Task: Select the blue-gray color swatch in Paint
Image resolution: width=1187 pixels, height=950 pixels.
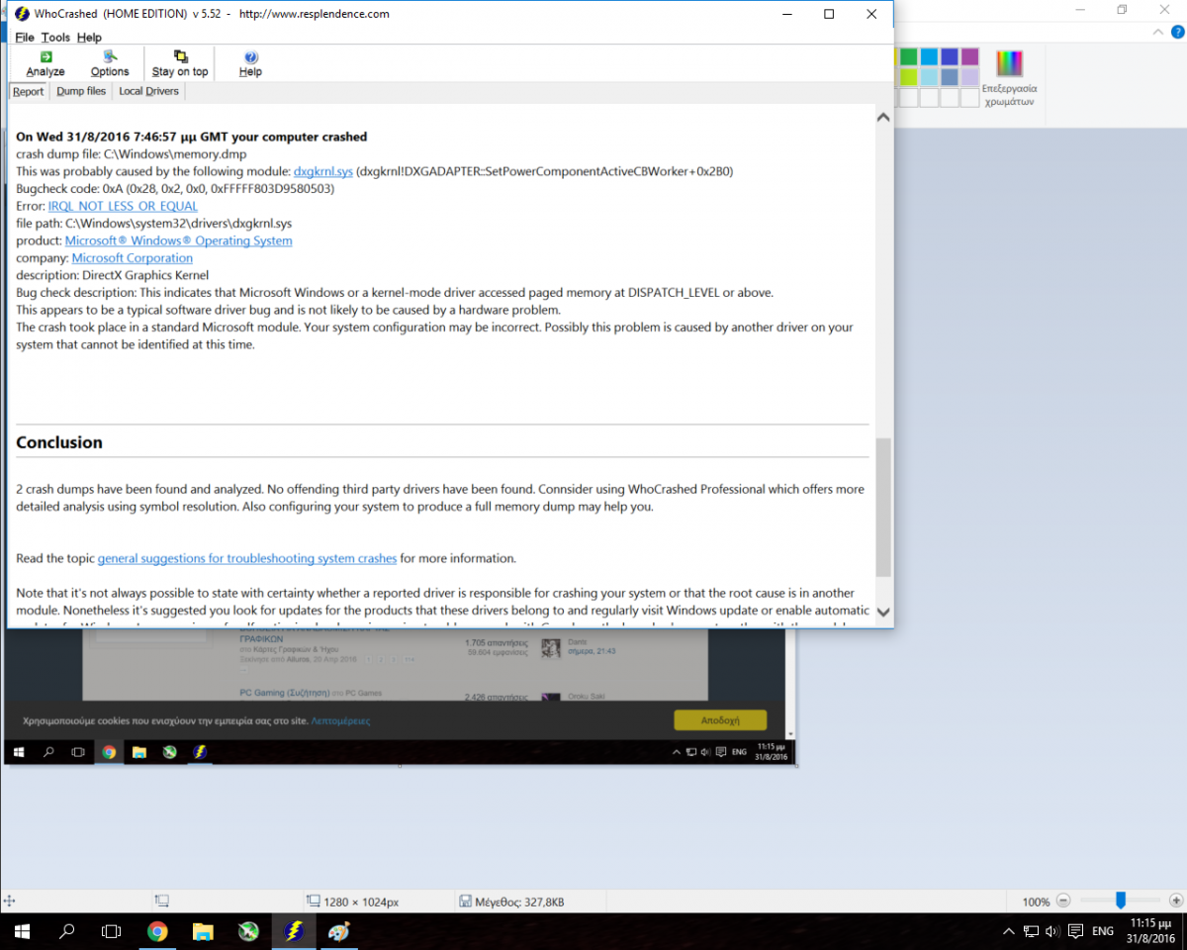Action: 950,77
